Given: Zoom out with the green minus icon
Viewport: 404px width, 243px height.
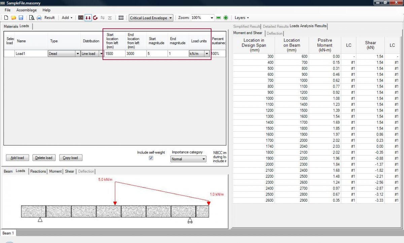Looking at the screenshot, I should (x=219, y=18).
